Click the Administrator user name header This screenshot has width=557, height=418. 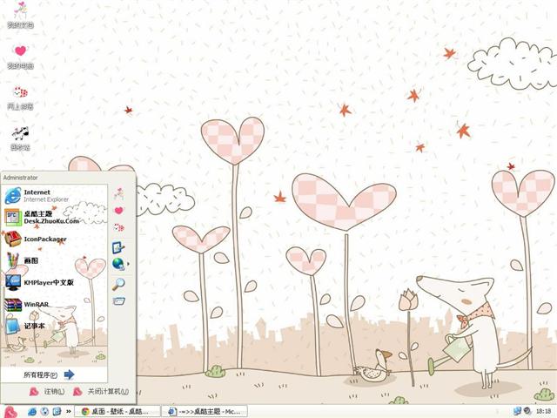[x=20, y=178]
